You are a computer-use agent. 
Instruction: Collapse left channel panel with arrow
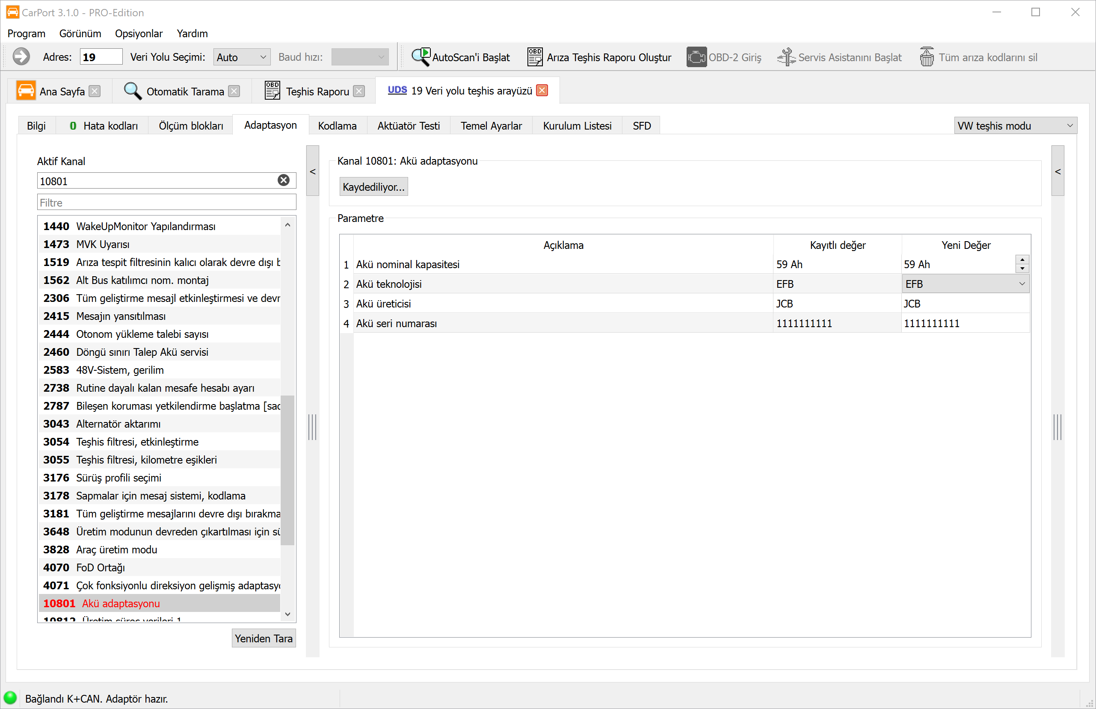click(x=313, y=171)
